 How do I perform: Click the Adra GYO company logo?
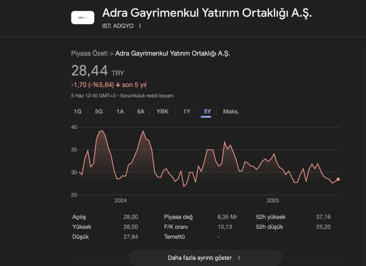click(x=83, y=18)
